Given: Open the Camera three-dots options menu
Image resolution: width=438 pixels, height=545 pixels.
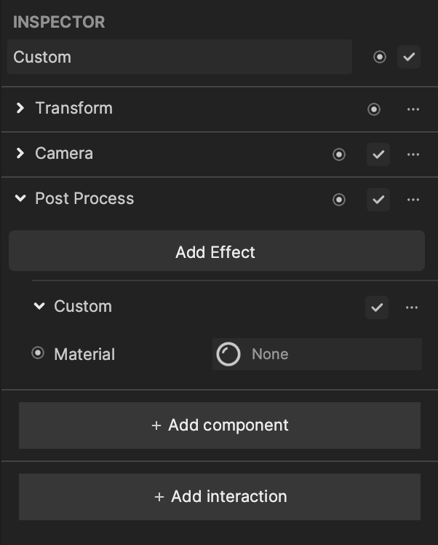Looking at the screenshot, I should [413, 154].
